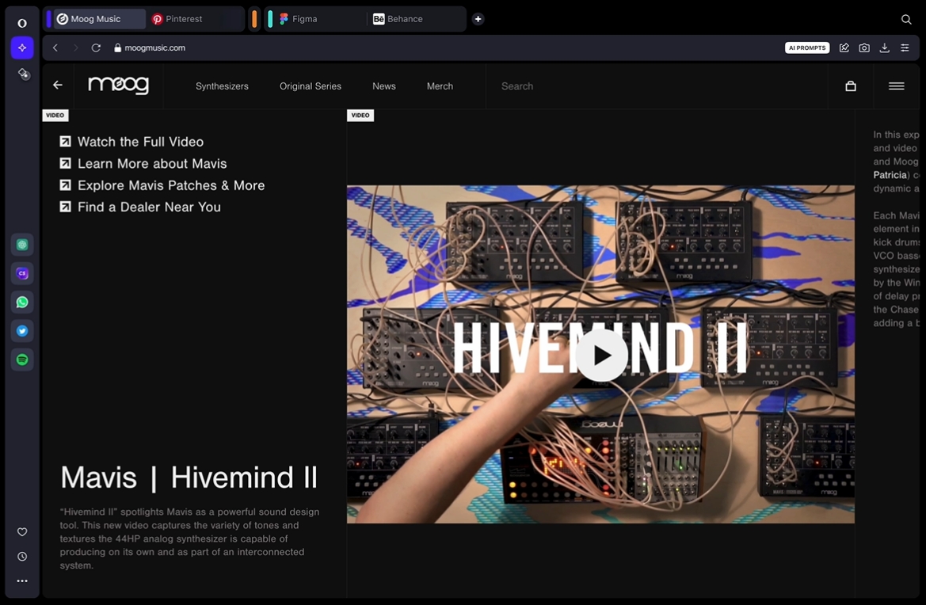Click the Moog site Search field
The height and width of the screenshot is (605, 926).
click(x=656, y=86)
